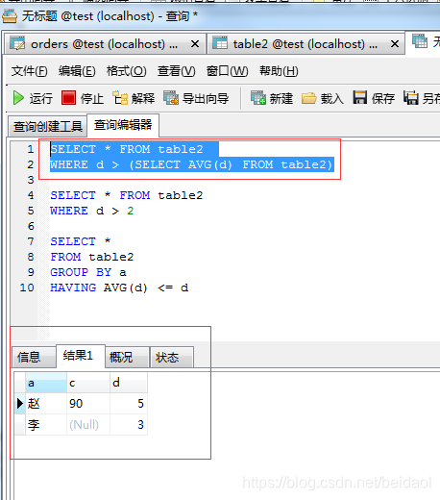Image resolution: width=440 pixels, height=500 pixels.
Task: Select the cell with value 90
Action: coord(88,404)
